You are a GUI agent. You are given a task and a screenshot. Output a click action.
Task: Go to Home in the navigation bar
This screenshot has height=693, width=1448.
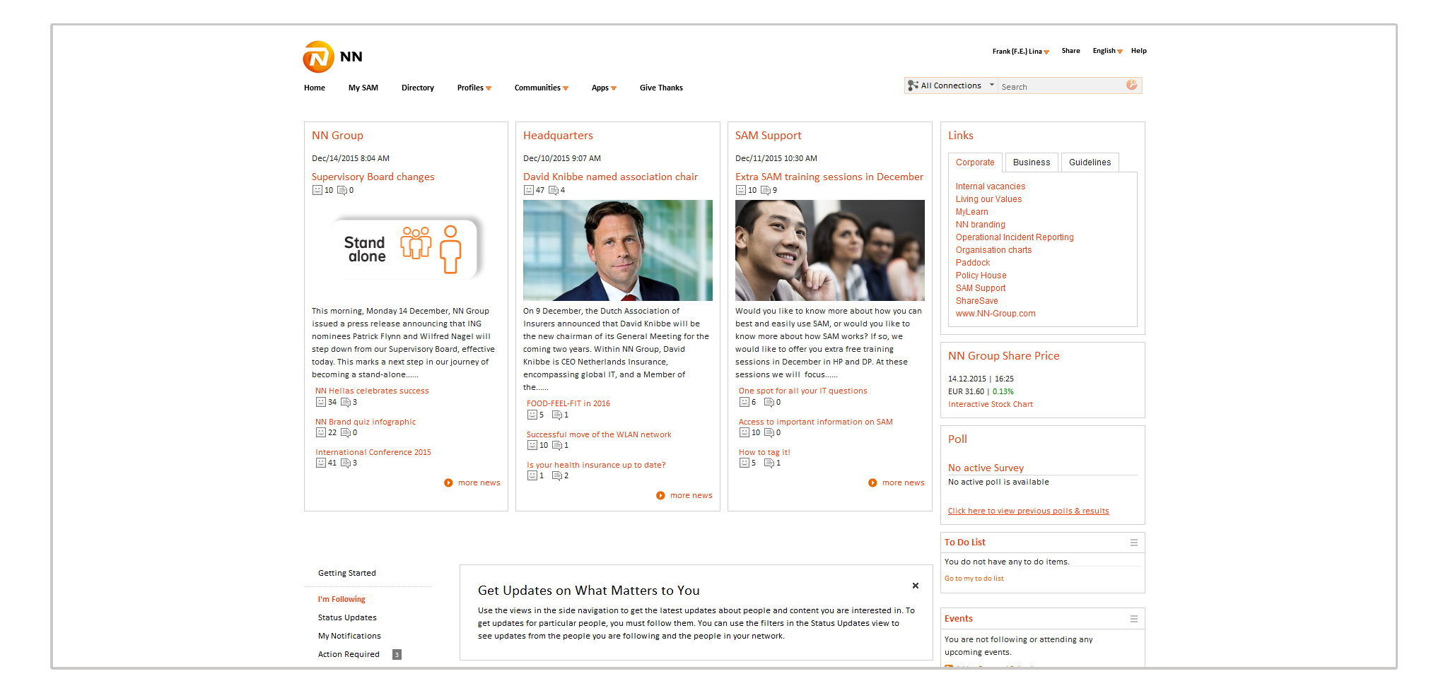pos(315,88)
